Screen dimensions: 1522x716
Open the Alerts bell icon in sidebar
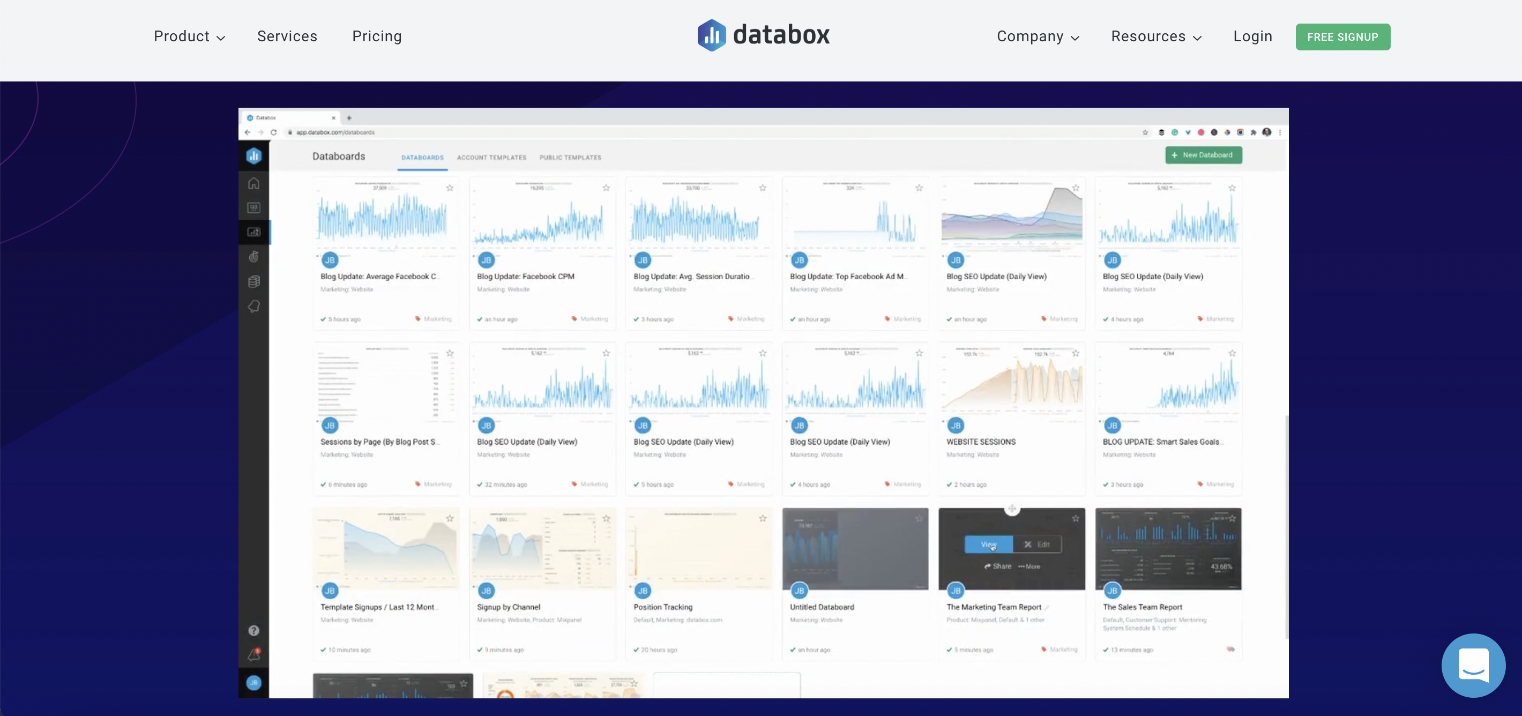tap(253, 306)
